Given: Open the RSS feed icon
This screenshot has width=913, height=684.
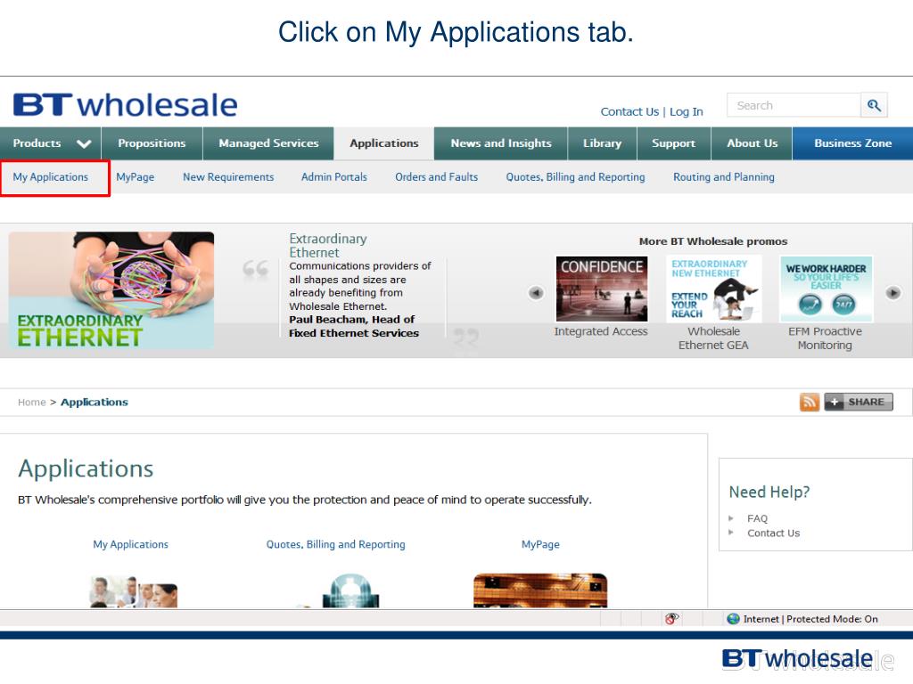Looking at the screenshot, I should tap(810, 402).
